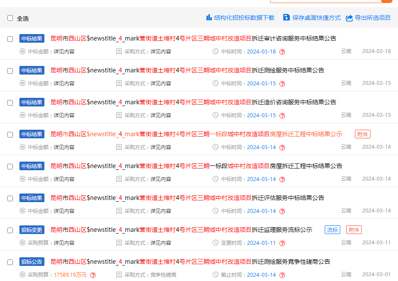Open the 拆迁测绘服务中标结果公告 title
The width and height of the screenshot is (398, 281).
[187, 70]
